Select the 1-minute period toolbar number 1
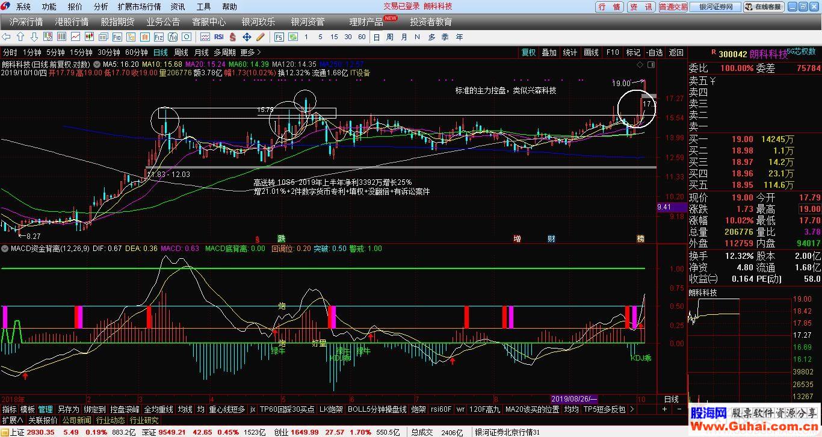The width and height of the screenshot is (822, 437). 306,37
